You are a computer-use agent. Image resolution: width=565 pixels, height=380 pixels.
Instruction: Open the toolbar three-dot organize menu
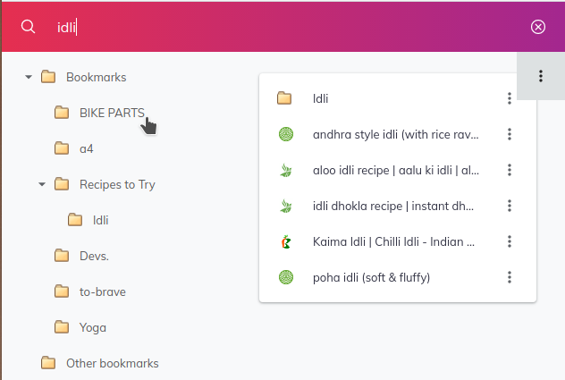541,76
